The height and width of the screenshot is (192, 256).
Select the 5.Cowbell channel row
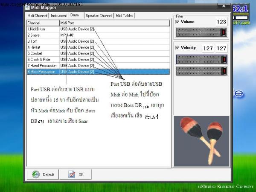[98, 53]
